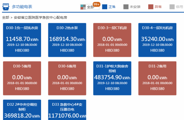Filter meters by 异常 label
This screenshot has height=120, width=184.
click(x=158, y=7)
